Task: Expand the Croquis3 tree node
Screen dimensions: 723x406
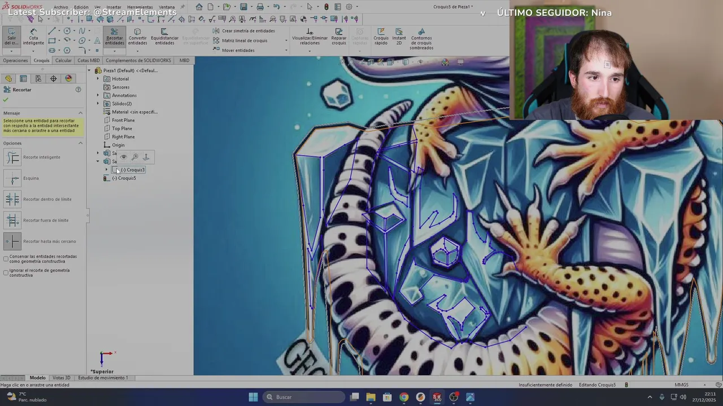Action: click(106, 170)
